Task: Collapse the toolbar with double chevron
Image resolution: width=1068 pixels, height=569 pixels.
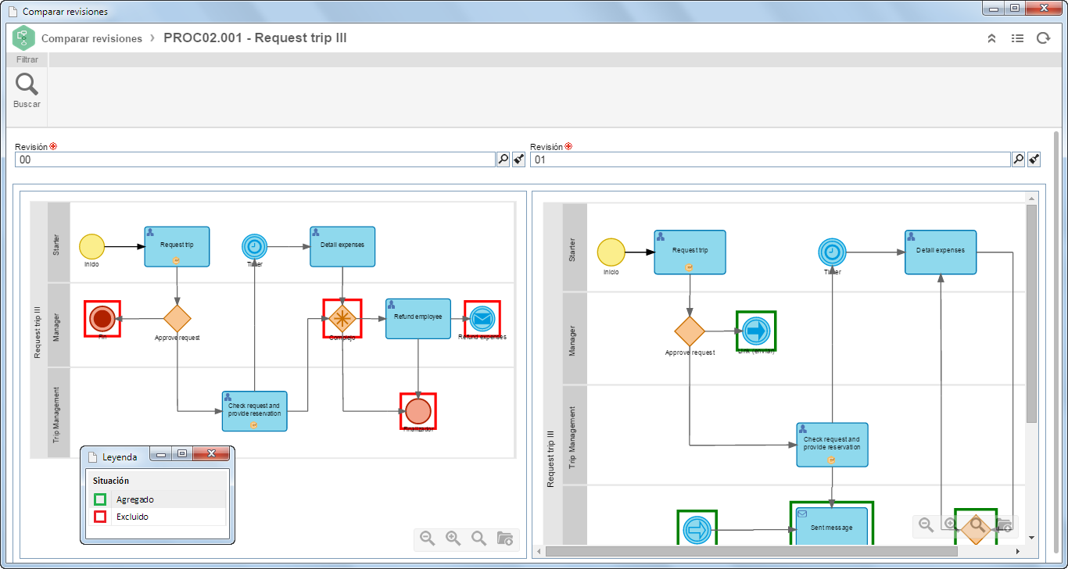Action: (991, 38)
